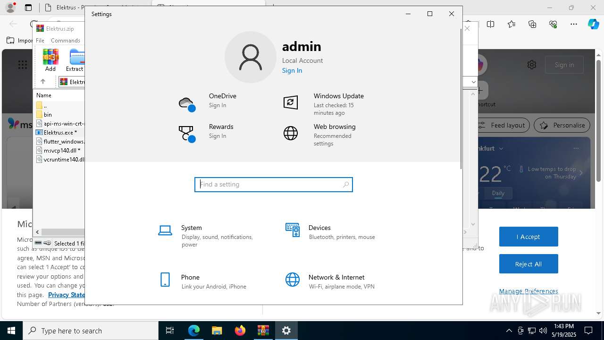Show hidden system tray icons
This screenshot has height=340, width=604.
click(x=509, y=331)
